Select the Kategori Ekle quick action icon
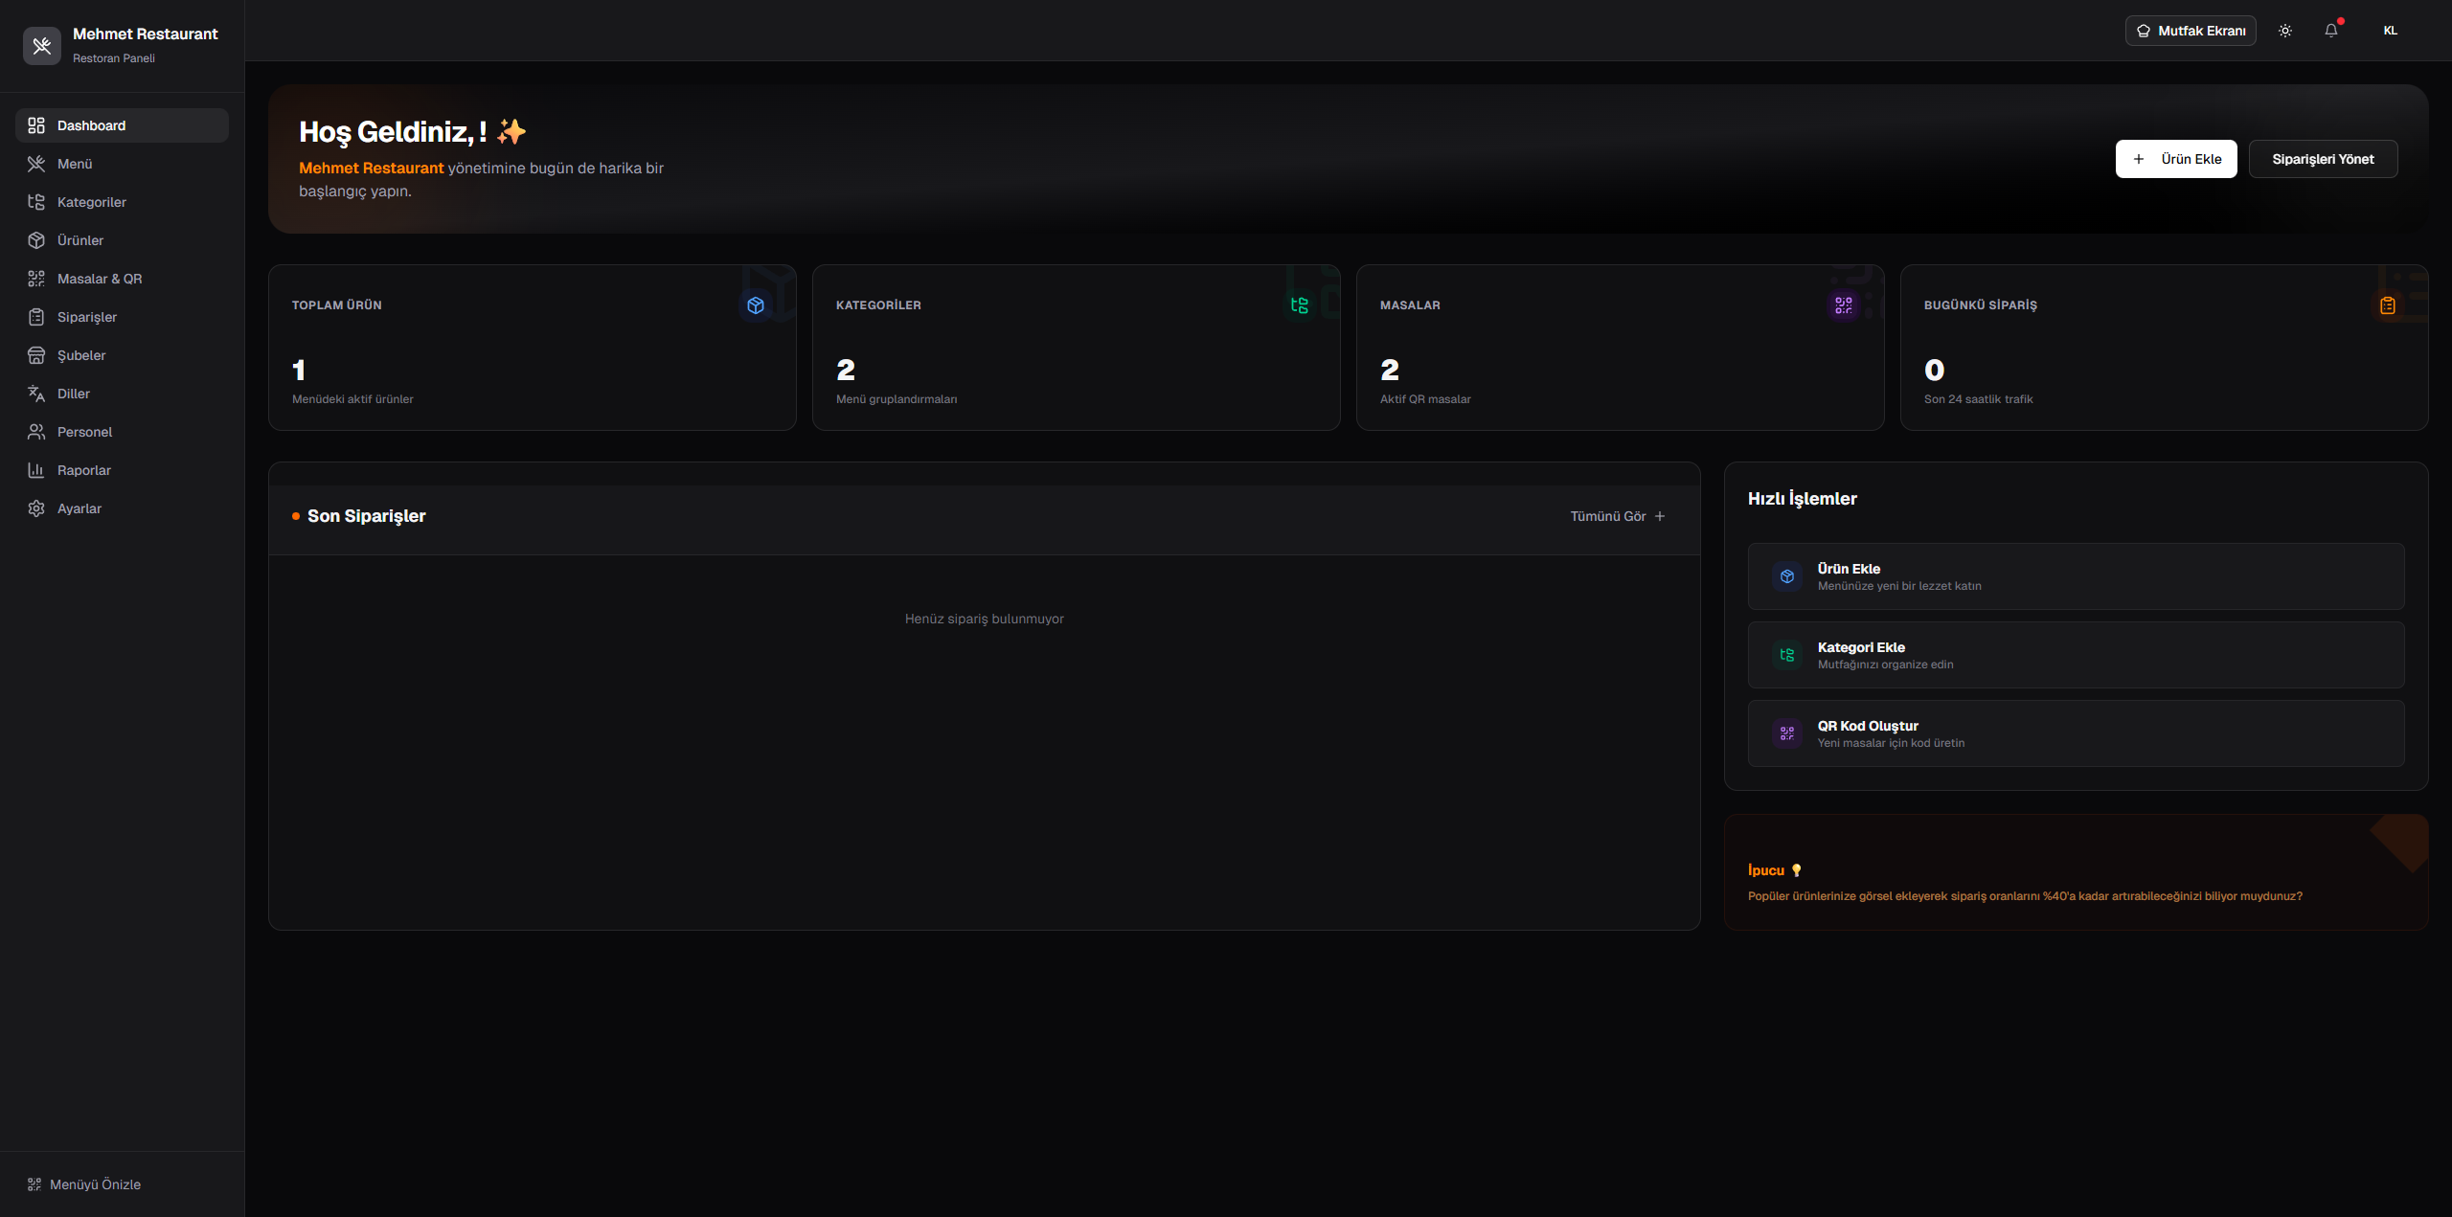The height and width of the screenshot is (1217, 2452). tap(1786, 654)
